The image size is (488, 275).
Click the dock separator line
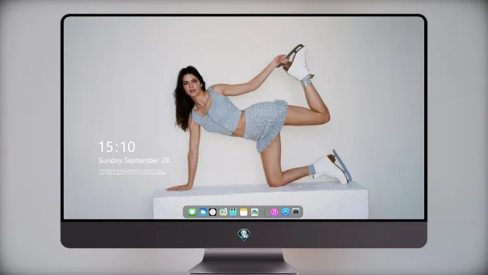[x=265, y=212]
